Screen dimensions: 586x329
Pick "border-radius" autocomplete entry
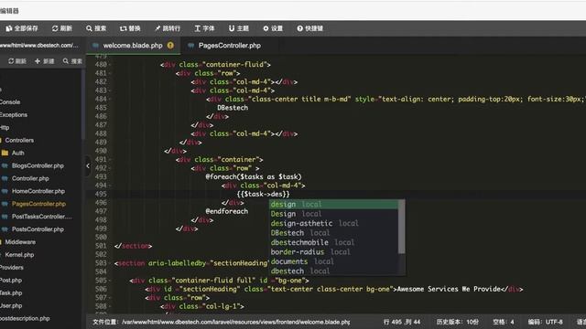point(333,252)
